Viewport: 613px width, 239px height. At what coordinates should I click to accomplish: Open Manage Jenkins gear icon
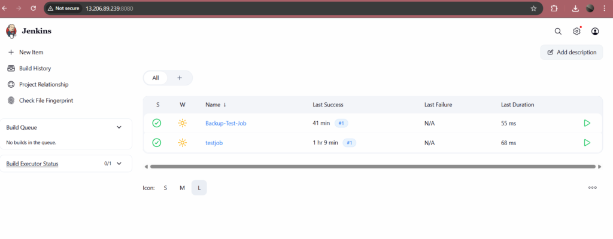coord(576,32)
